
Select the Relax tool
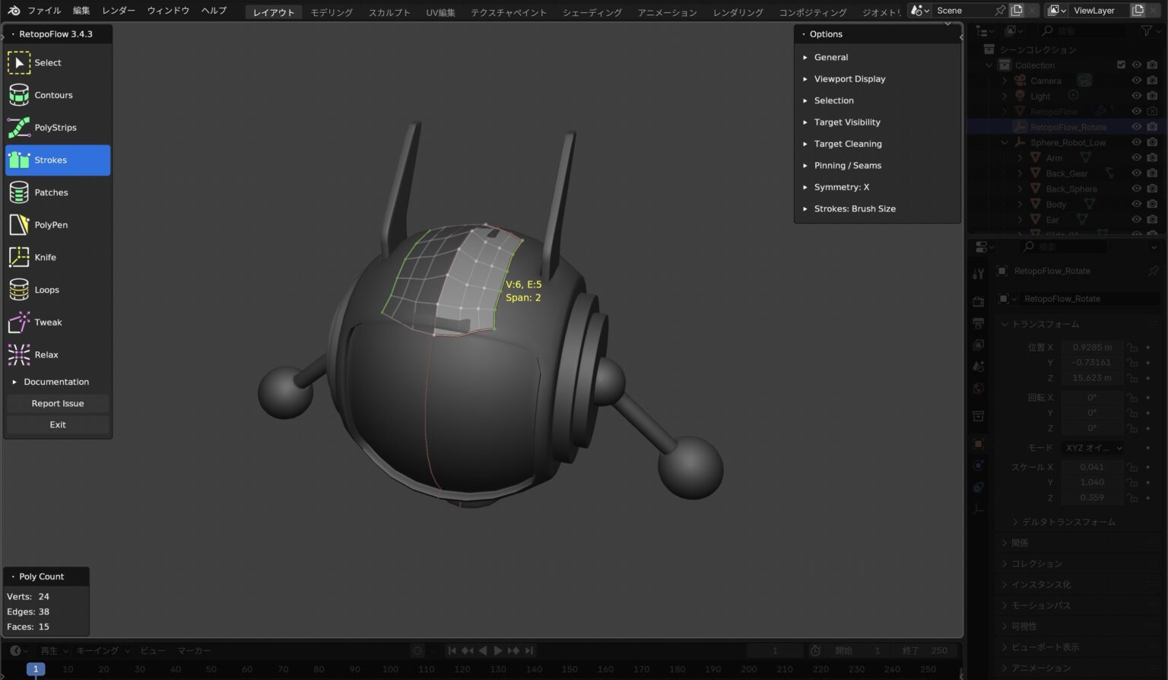coord(46,354)
